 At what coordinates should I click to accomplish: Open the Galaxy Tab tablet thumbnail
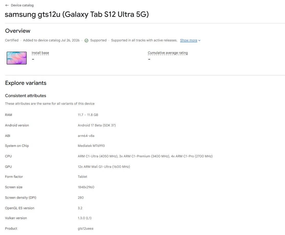tap(17, 58)
